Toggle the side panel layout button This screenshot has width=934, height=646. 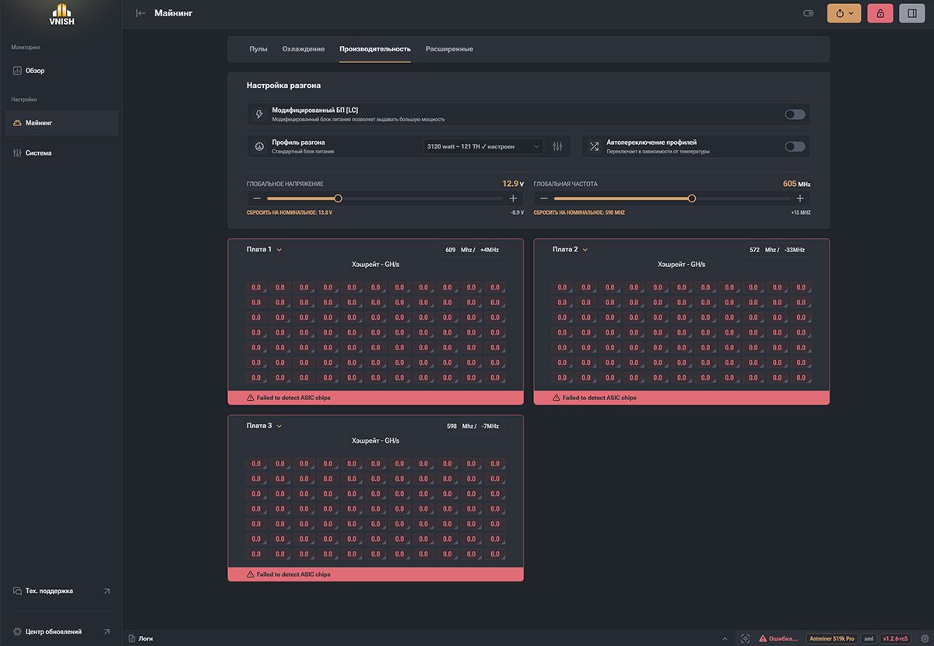pos(911,13)
